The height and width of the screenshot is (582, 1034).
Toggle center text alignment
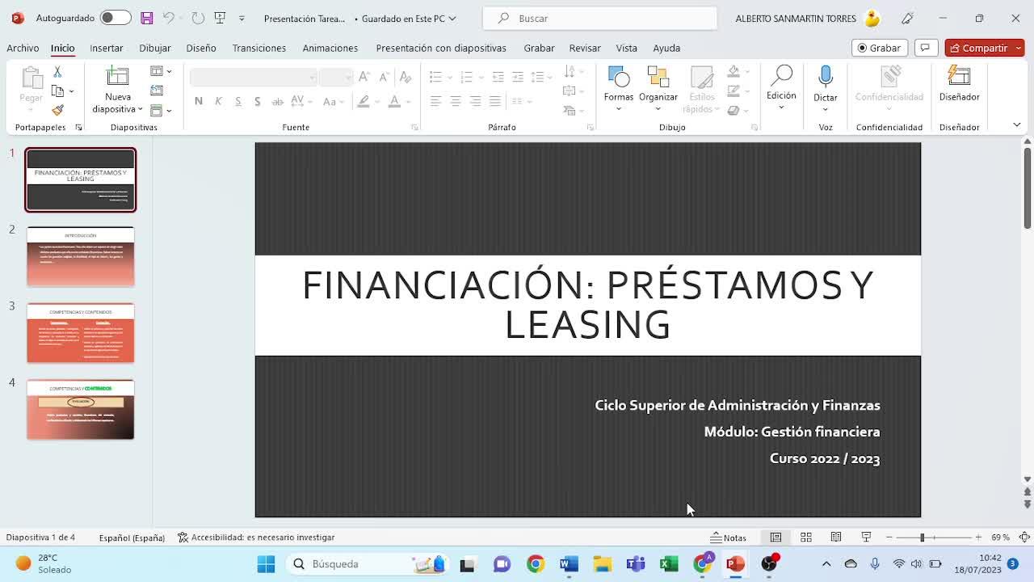456,101
